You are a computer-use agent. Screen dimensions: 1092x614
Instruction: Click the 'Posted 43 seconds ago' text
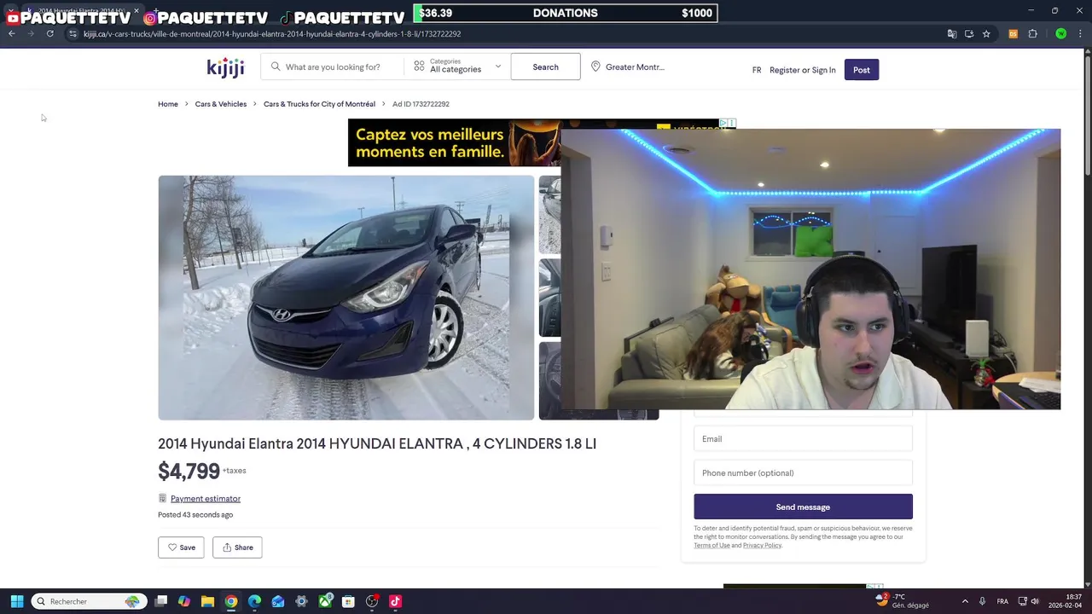pos(195,515)
